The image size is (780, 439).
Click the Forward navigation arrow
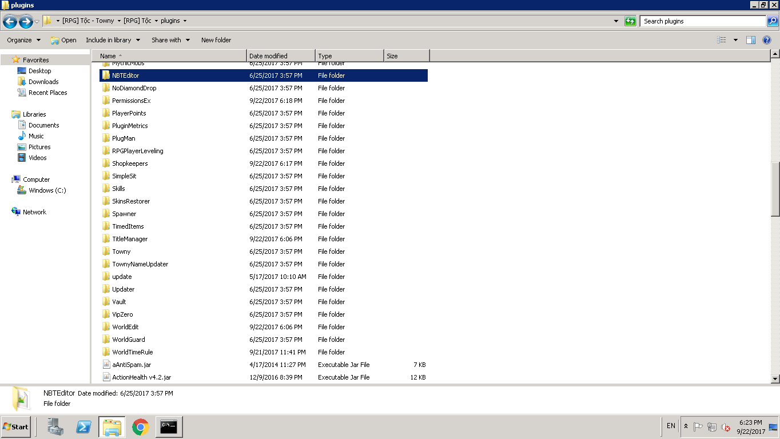pos(26,22)
